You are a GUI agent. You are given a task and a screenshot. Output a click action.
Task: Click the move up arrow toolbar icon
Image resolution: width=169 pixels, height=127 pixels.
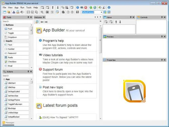coord(52,7)
